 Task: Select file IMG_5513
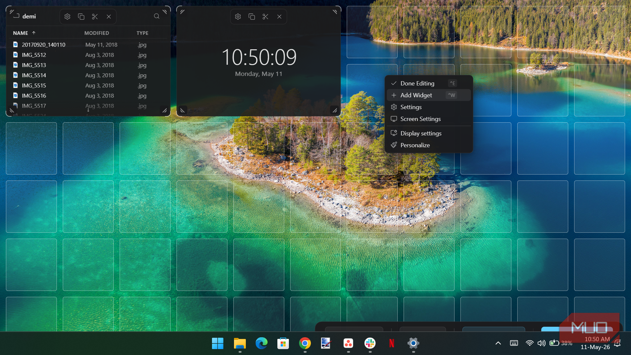[x=88, y=65]
